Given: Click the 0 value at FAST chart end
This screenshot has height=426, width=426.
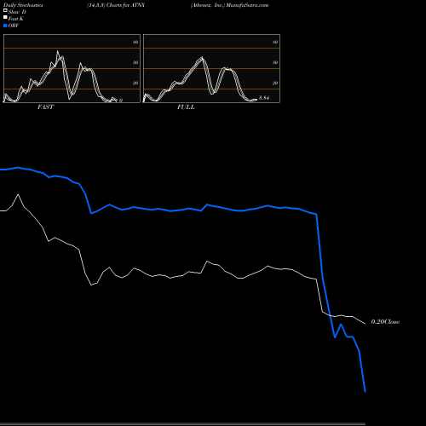Looking at the screenshot, I should (x=121, y=101).
